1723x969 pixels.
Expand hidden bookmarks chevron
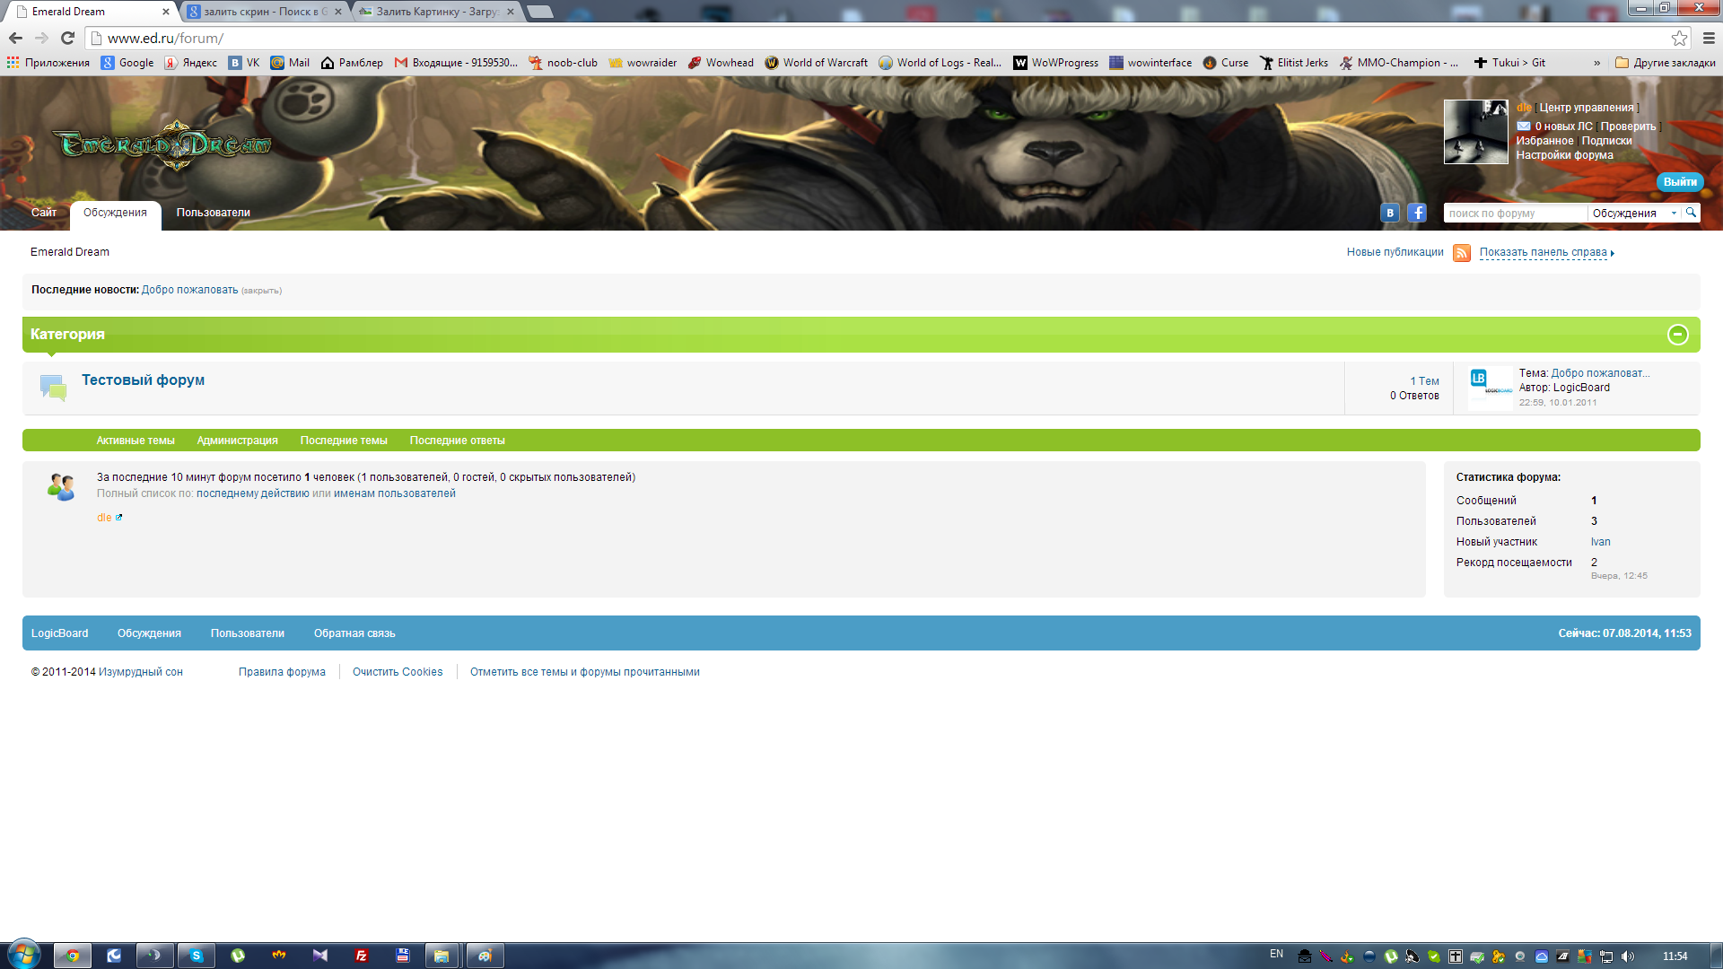pyautogui.click(x=1596, y=63)
